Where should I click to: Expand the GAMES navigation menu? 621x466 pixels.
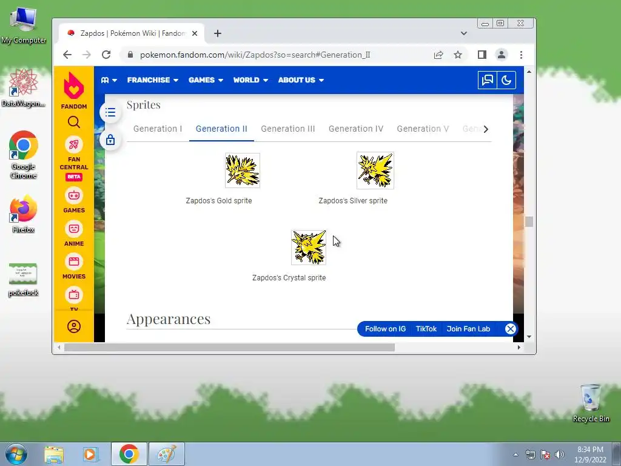[x=206, y=80]
